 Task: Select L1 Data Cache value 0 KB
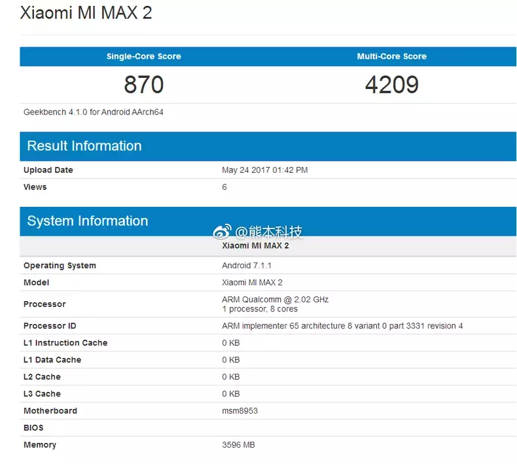coord(231,360)
